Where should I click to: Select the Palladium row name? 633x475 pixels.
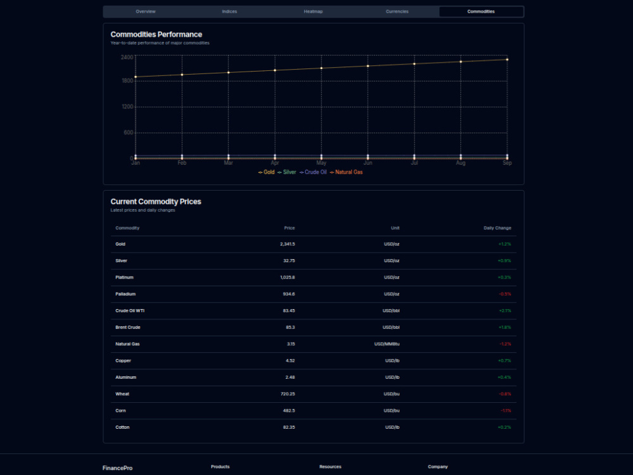[x=125, y=294]
